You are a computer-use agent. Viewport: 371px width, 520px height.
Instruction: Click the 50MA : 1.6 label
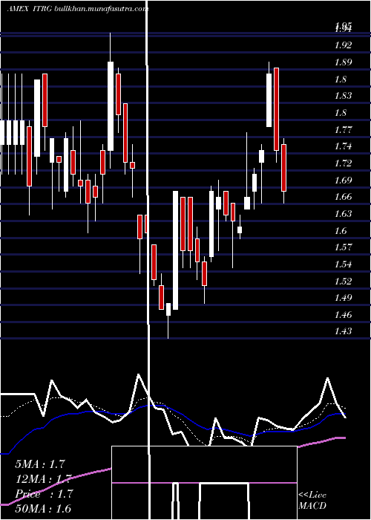pos(43,508)
